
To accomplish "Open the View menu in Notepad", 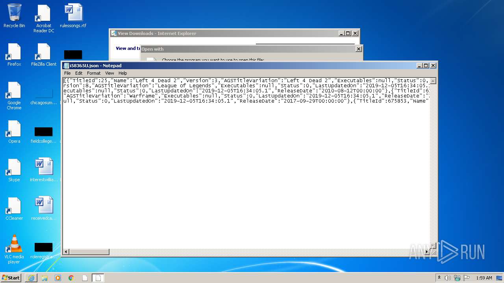I will click(109, 73).
